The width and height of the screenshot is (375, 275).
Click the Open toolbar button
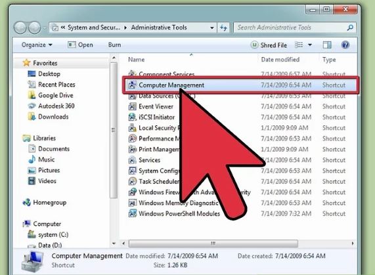click(x=80, y=45)
